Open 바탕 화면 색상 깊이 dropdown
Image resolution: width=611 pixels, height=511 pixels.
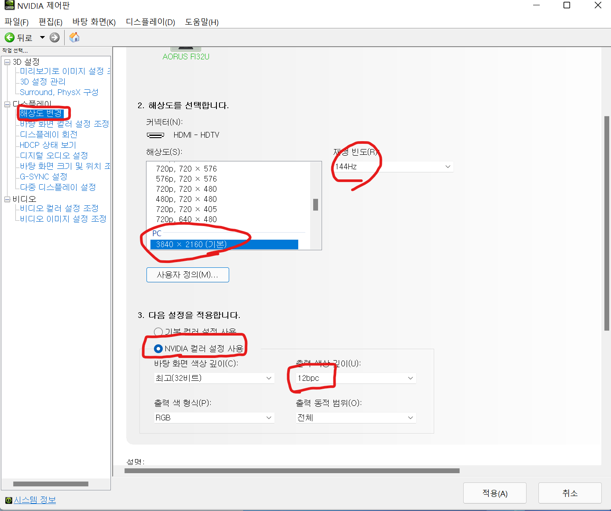click(x=214, y=378)
